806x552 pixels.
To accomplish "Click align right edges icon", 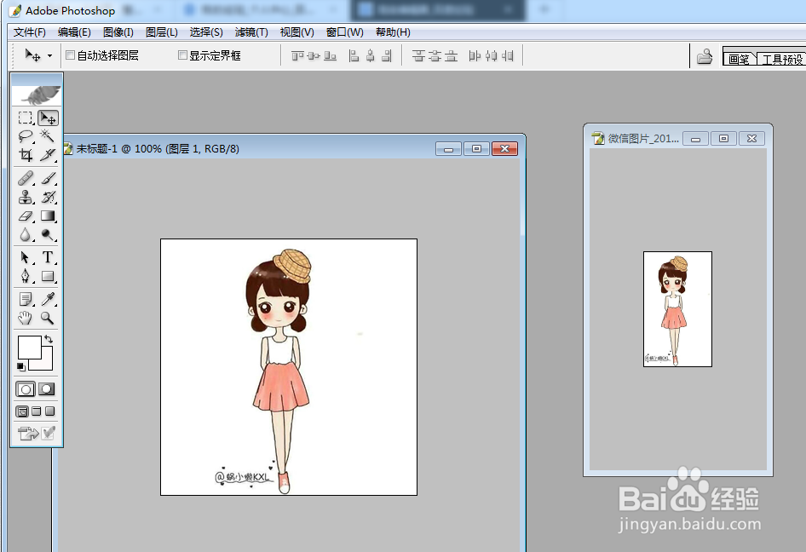I will 387,55.
